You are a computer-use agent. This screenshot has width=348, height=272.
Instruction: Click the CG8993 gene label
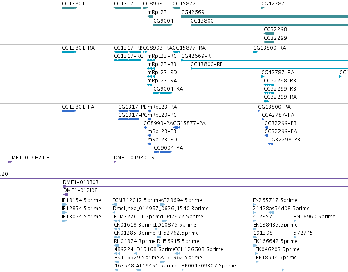(153, 4)
